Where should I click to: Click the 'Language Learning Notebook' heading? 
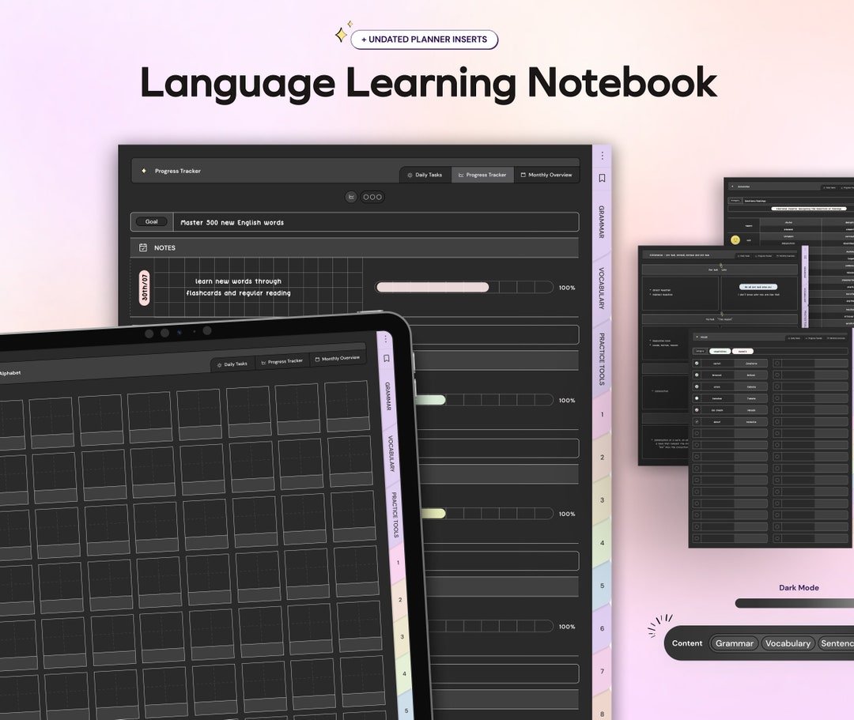click(x=428, y=83)
